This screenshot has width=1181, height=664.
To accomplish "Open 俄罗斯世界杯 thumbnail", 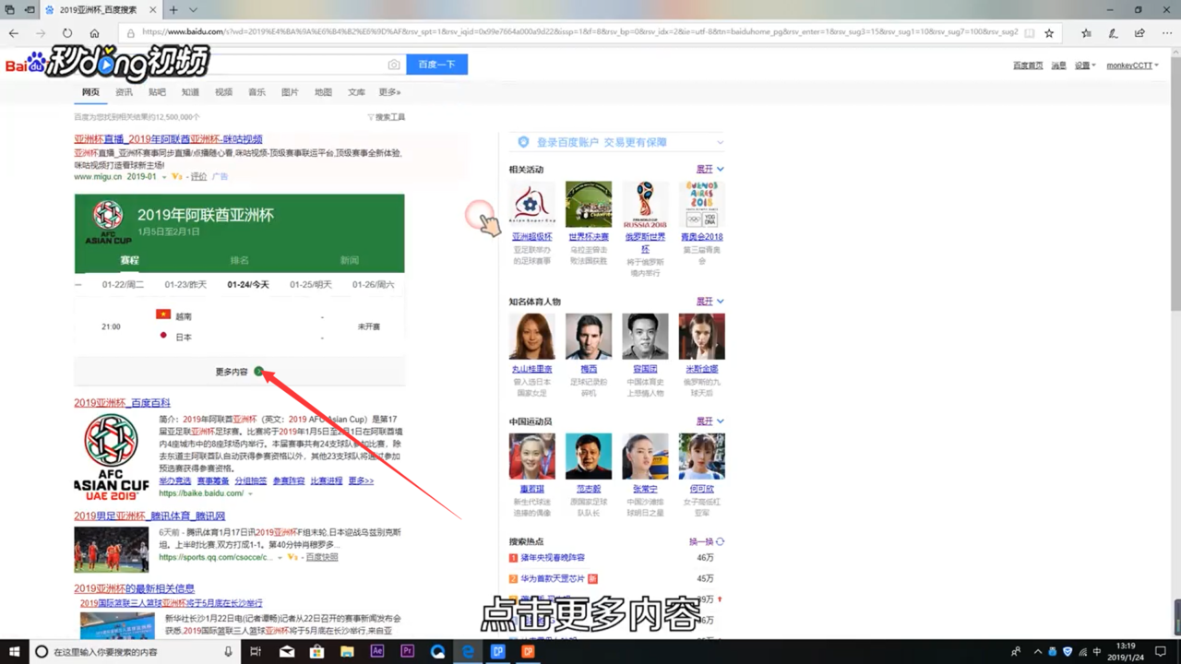I will click(645, 205).
